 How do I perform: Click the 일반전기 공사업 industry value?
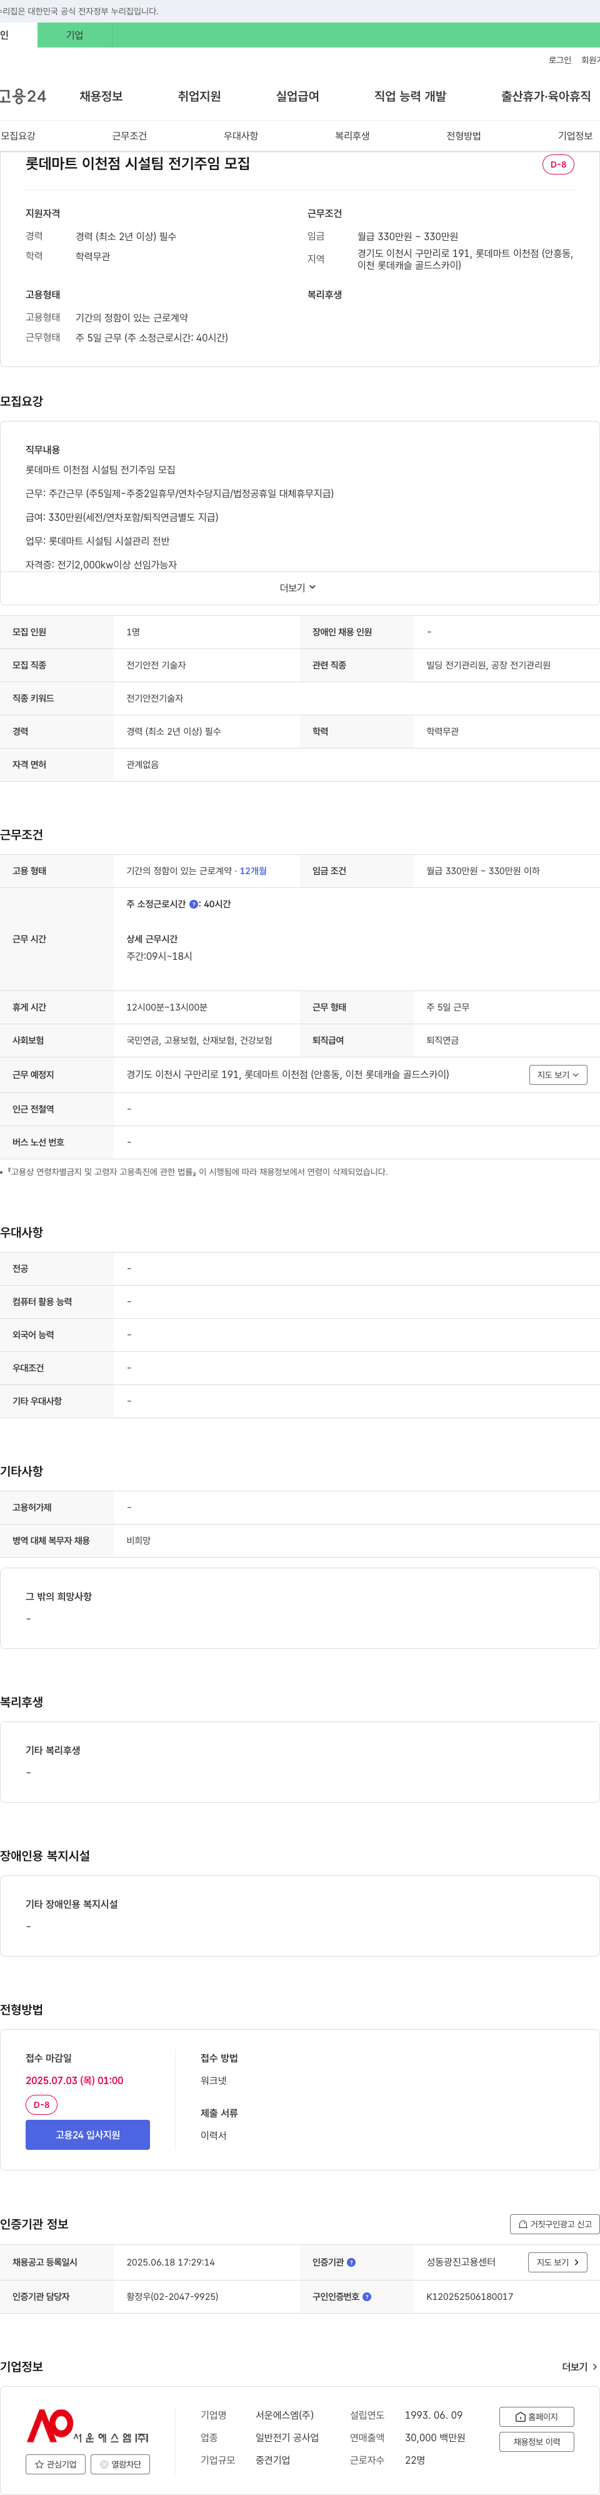(x=286, y=2438)
